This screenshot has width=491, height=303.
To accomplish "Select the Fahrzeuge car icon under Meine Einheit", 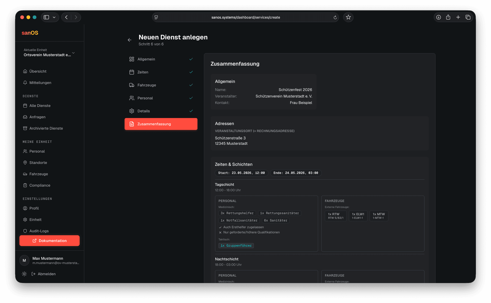I will pos(25,174).
